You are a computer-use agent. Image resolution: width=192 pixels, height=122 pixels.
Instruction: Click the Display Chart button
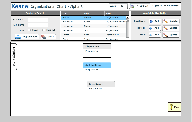coord(27,37)
